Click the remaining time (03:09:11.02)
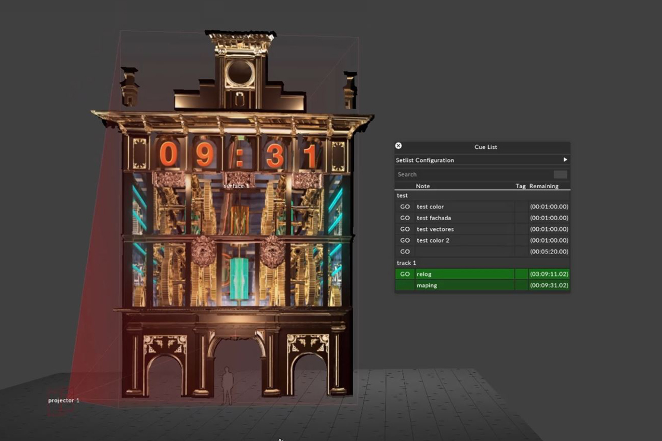 point(549,274)
